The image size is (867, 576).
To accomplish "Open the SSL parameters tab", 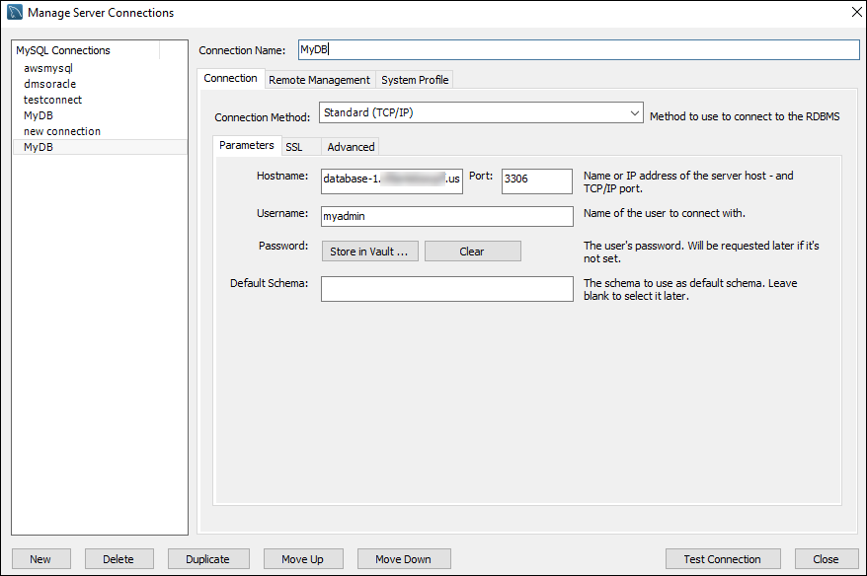I will tap(293, 146).
